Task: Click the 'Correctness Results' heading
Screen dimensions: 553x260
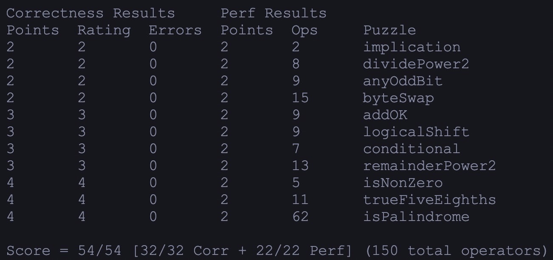Action: pyautogui.click(x=90, y=13)
